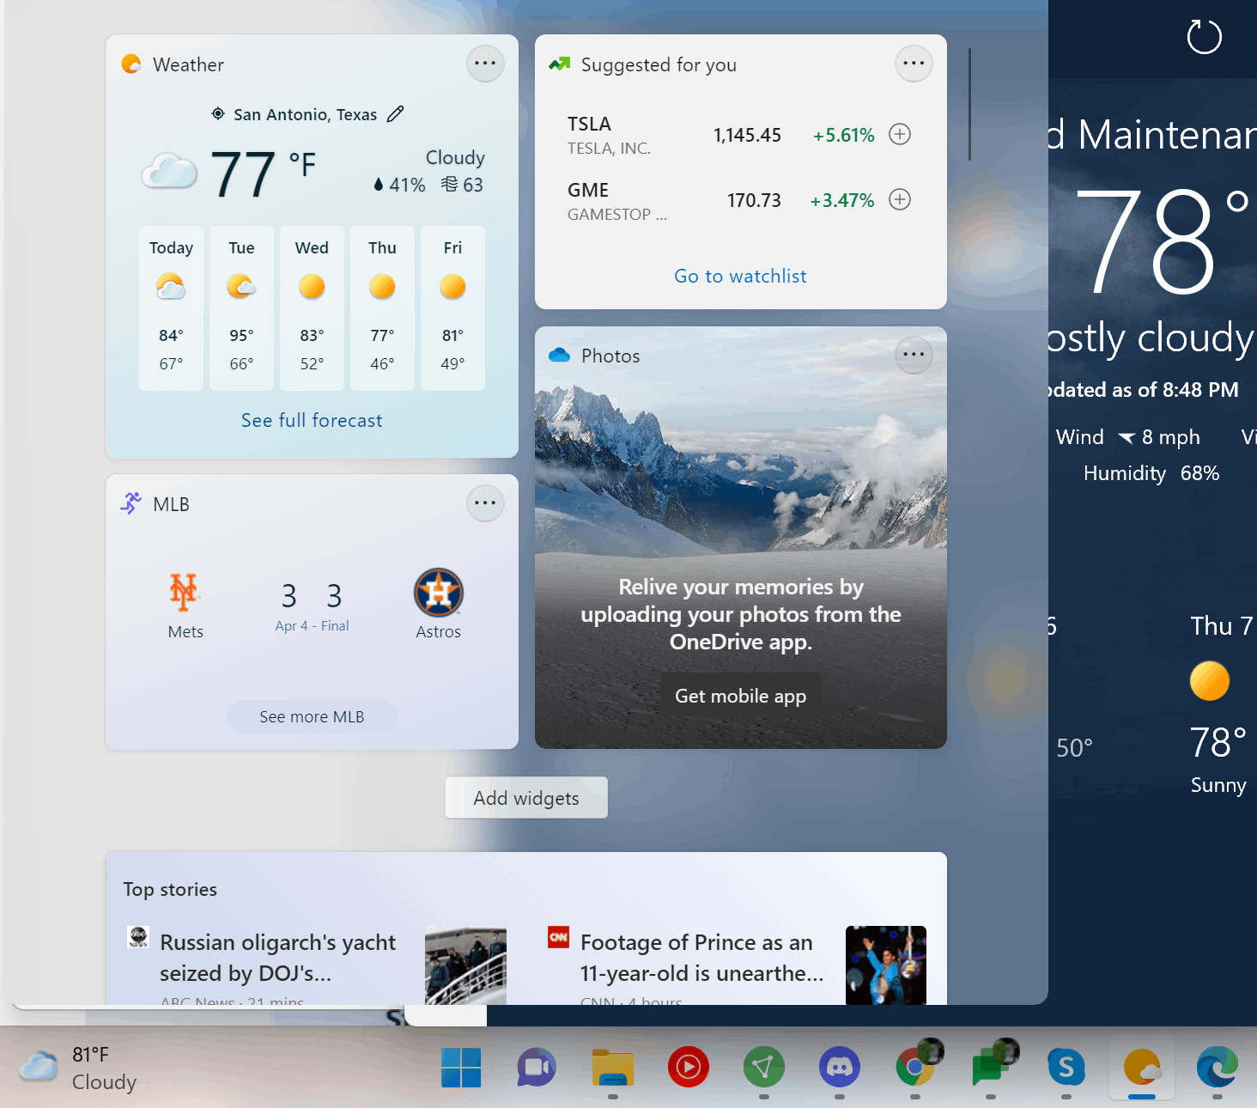Click Get mobile app button
The width and height of the screenshot is (1257, 1108).
pyautogui.click(x=740, y=696)
